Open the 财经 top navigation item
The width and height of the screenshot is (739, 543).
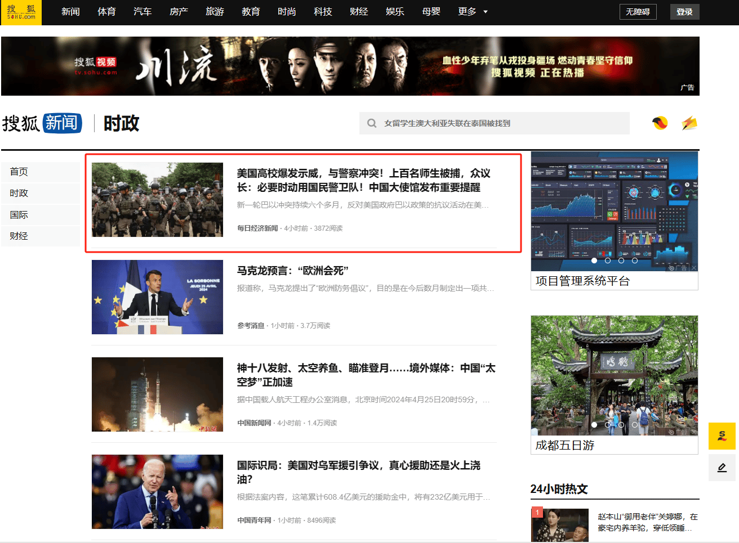(359, 12)
